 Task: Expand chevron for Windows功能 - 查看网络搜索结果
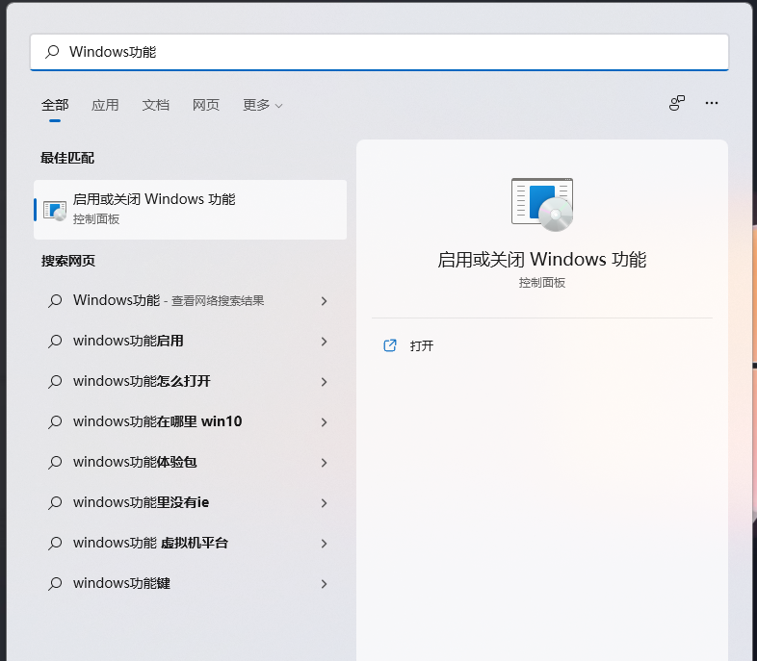[x=324, y=301]
